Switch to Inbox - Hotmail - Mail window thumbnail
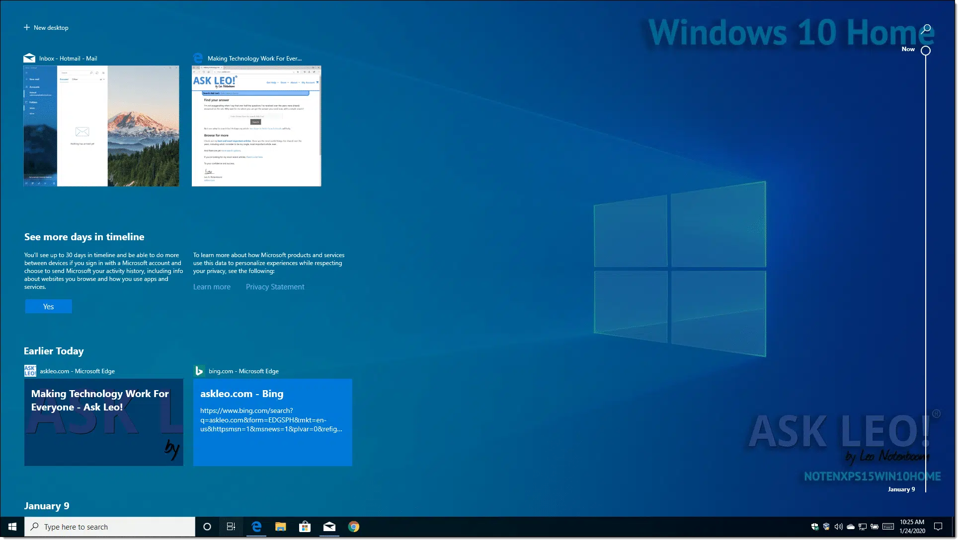Viewport: 960px width, 542px height. pyautogui.click(x=101, y=126)
